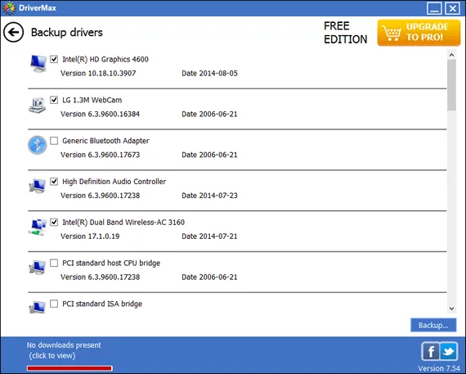Select the 'Intel(R) HD Graphics 4600' name
The height and width of the screenshot is (374, 466).
coord(105,59)
